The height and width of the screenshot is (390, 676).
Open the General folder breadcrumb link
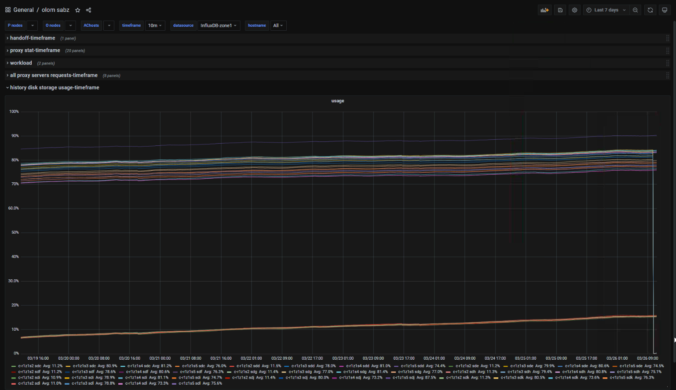click(x=23, y=10)
